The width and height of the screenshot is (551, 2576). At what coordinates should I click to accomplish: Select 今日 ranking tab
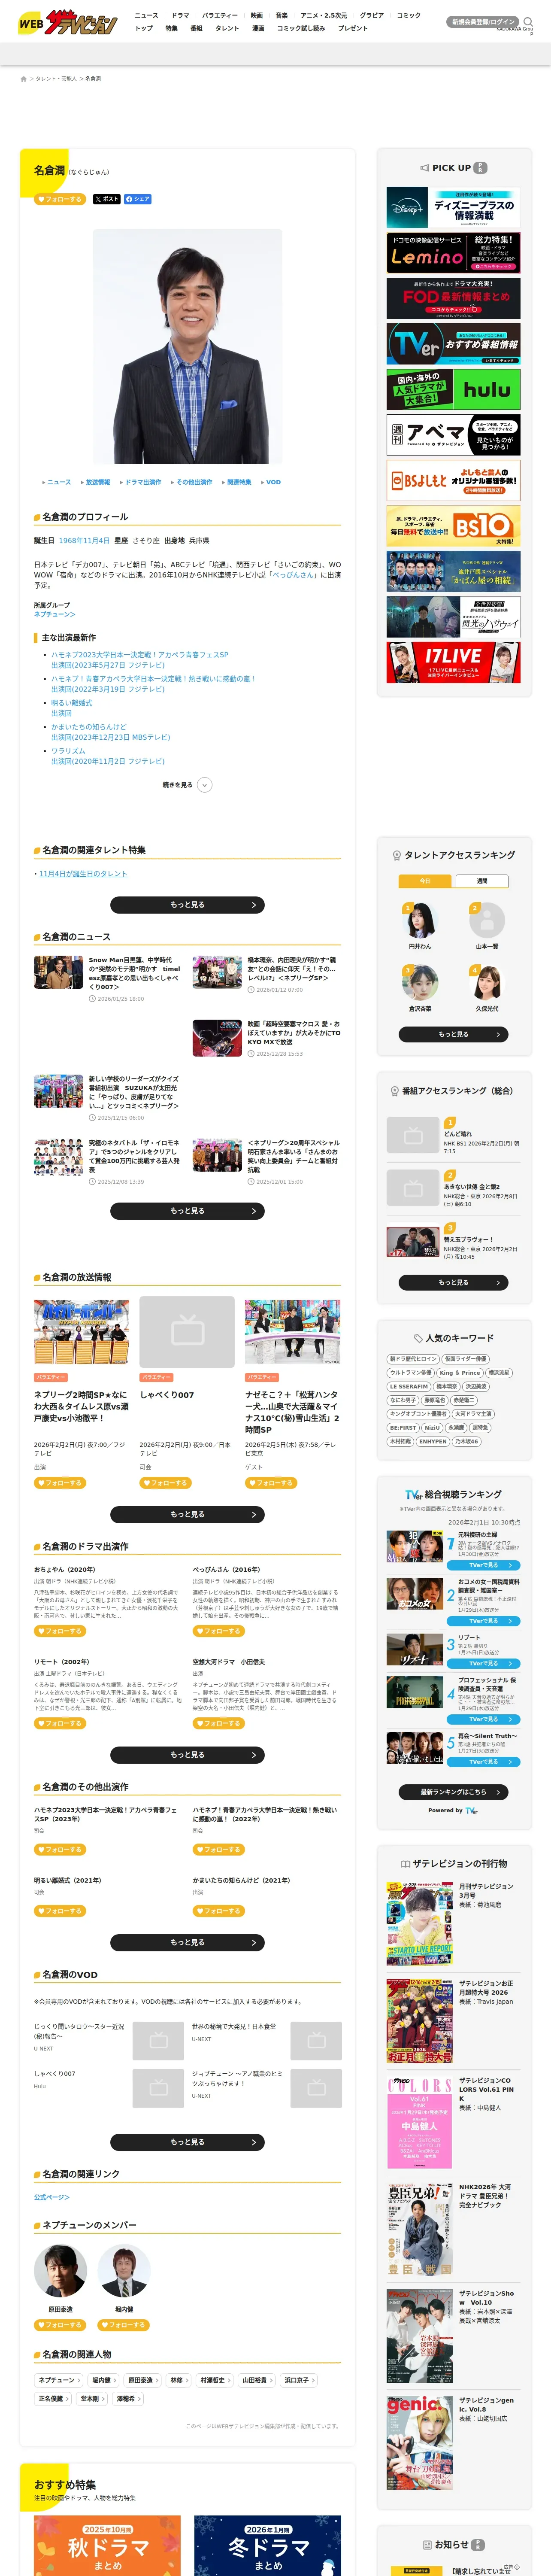[x=425, y=881]
